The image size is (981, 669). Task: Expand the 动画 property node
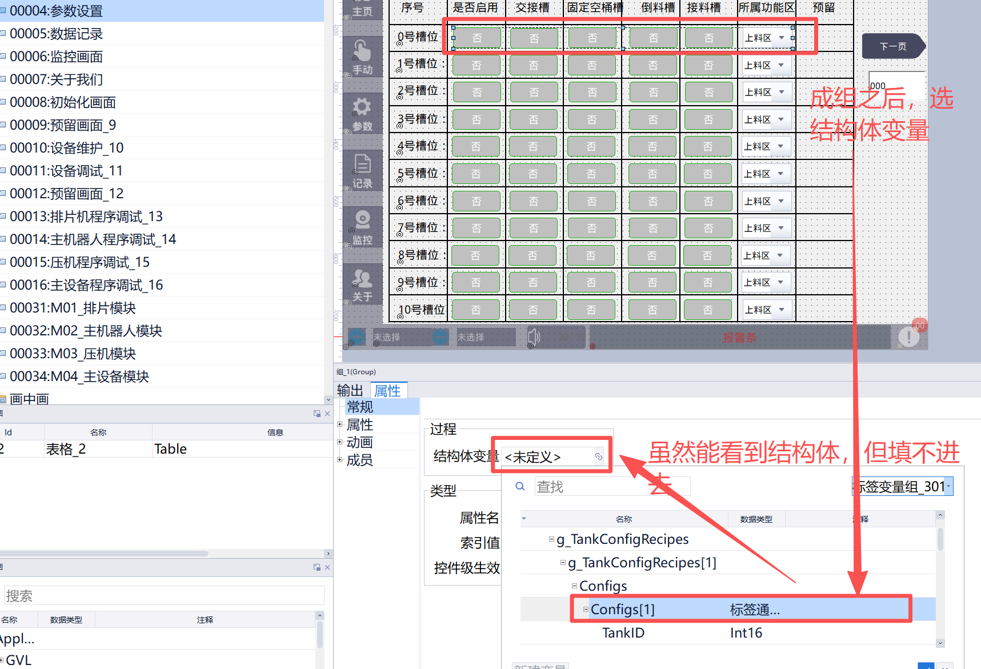pos(340,442)
